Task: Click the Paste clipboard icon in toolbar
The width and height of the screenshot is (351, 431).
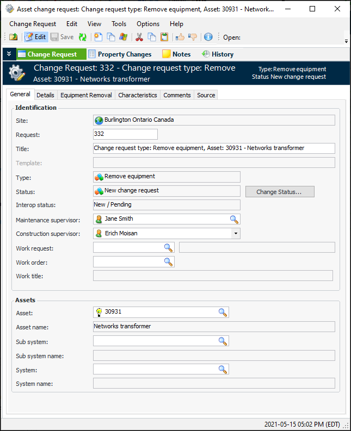Action: pos(164,37)
